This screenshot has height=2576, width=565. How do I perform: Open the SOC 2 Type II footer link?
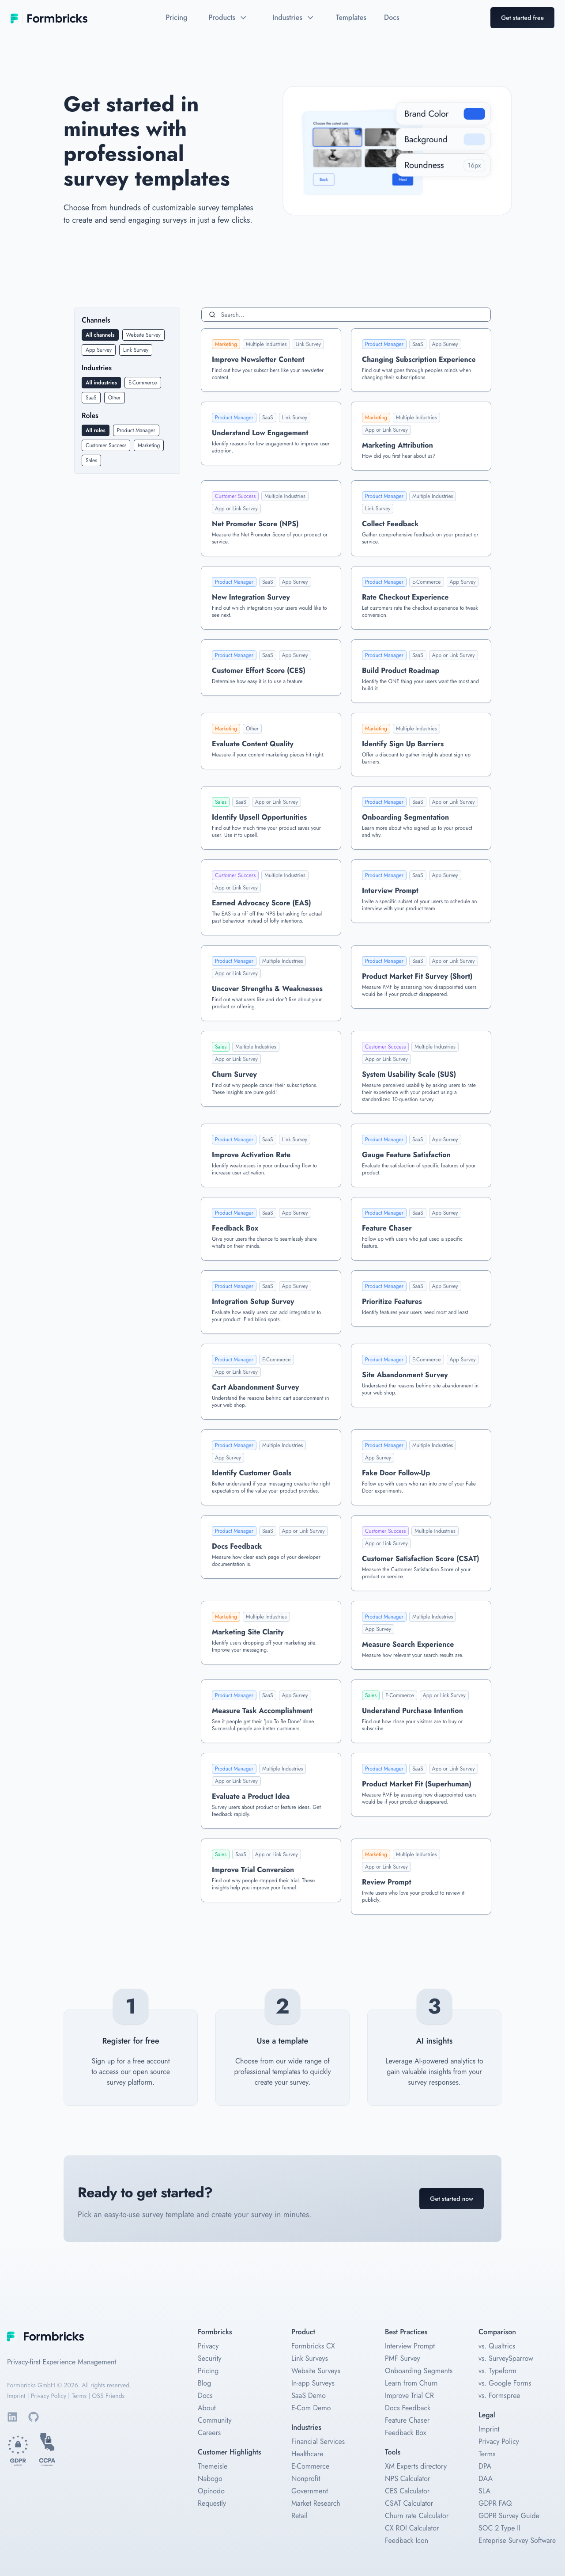pos(499,2528)
